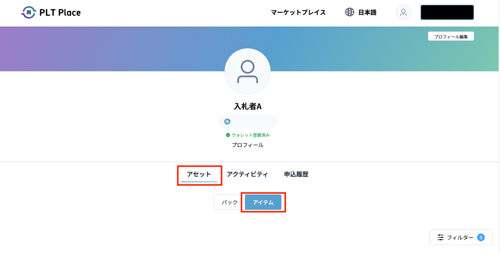Click the filter count badge

pos(481,237)
